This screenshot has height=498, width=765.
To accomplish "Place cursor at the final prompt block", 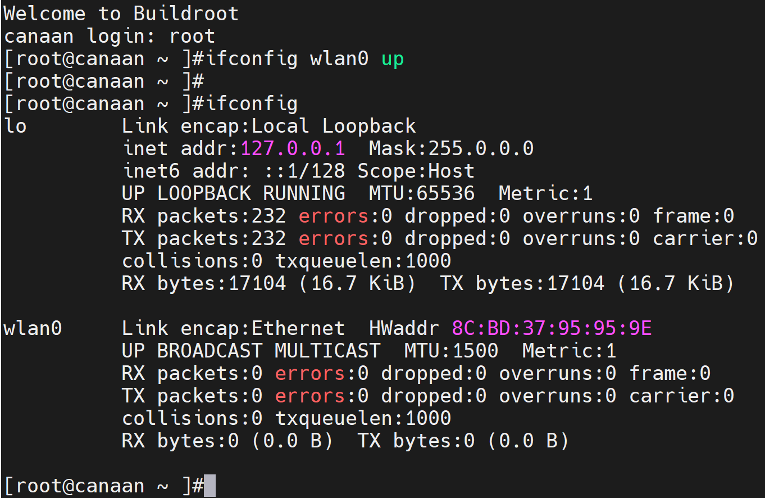I will [210, 486].
